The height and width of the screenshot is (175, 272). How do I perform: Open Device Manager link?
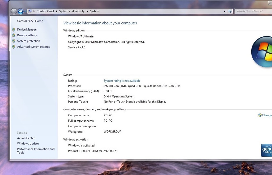pos(27,29)
